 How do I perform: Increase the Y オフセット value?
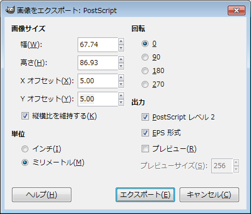pyautogui.click(x=121, y=96)
